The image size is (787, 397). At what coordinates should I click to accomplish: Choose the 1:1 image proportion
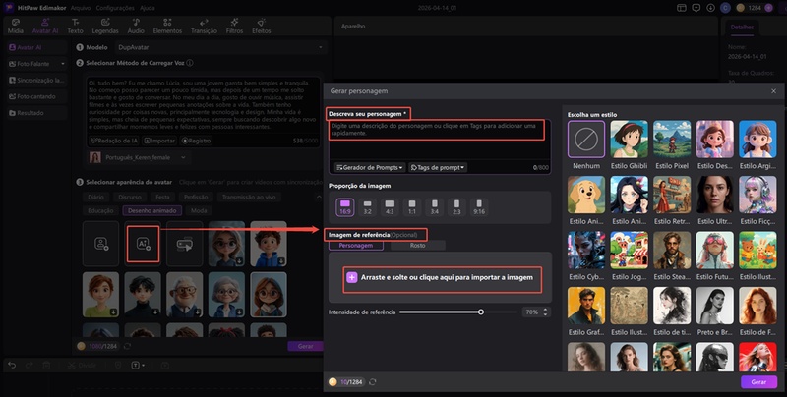click(x=411, y=206)
